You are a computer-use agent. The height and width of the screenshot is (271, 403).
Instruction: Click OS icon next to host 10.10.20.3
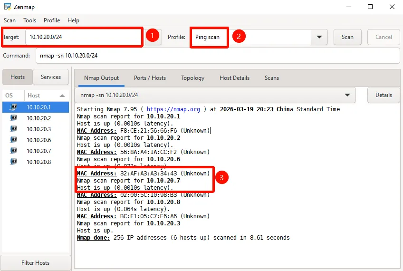coord(13,129)
